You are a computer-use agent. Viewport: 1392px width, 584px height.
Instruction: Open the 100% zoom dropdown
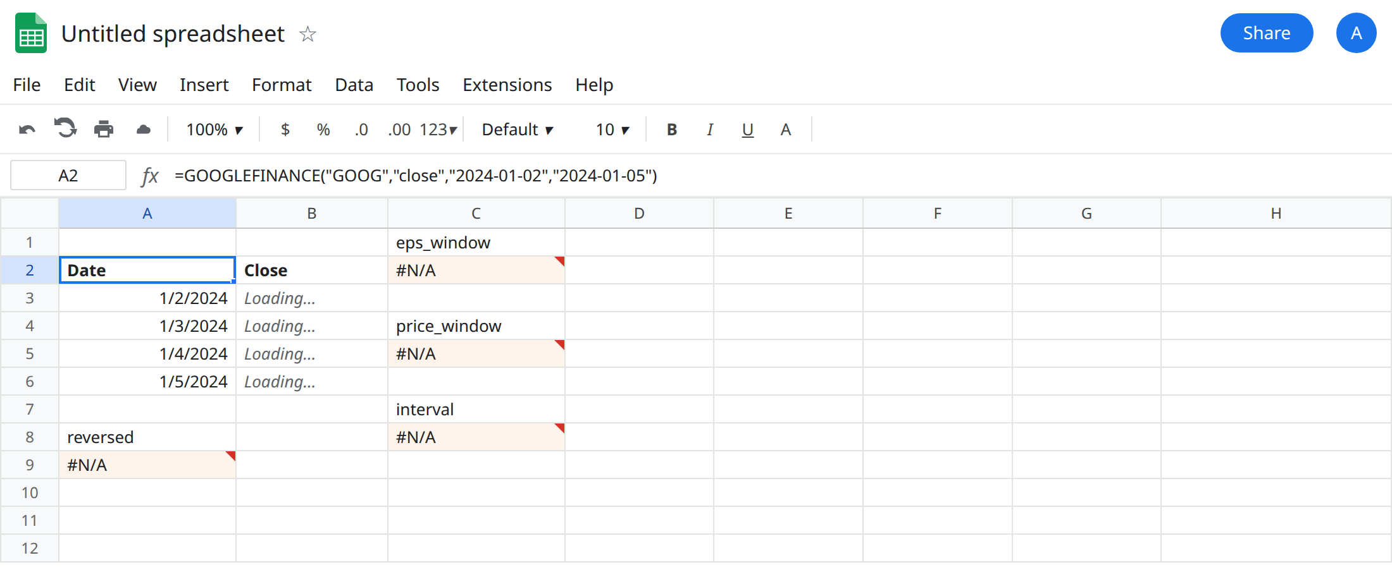pyautogui.click(x=214, y=130)
